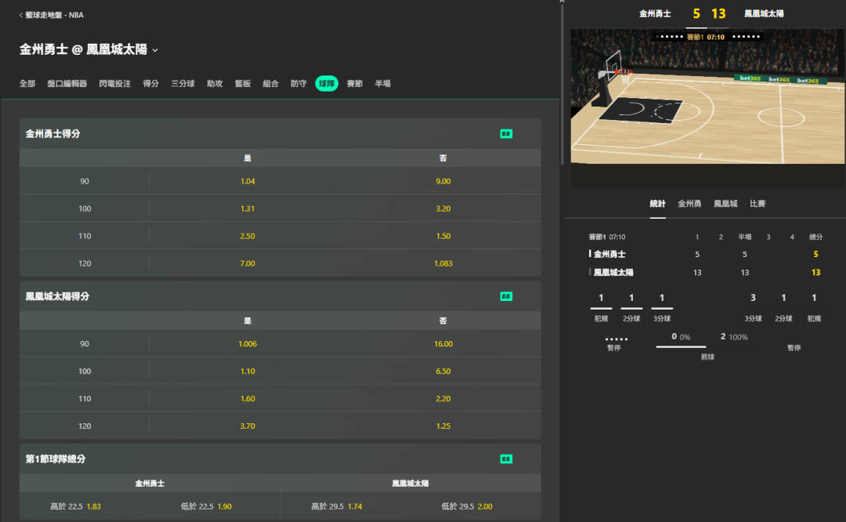
Task: Open the 盤口編輯器 tab
Action: click(x=67, y=84)
